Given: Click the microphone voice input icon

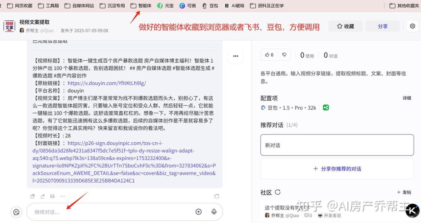Looking at the screenshot, I should 214,212.
